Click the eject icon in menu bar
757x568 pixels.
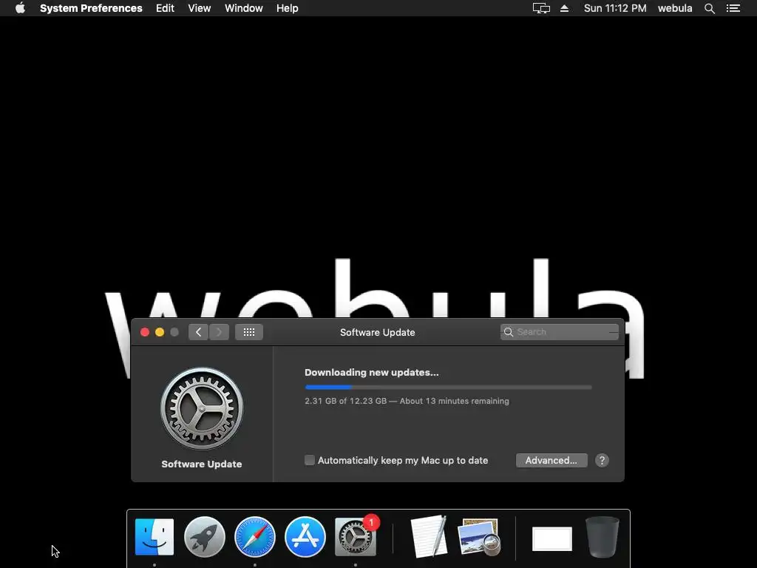point(564,8)
